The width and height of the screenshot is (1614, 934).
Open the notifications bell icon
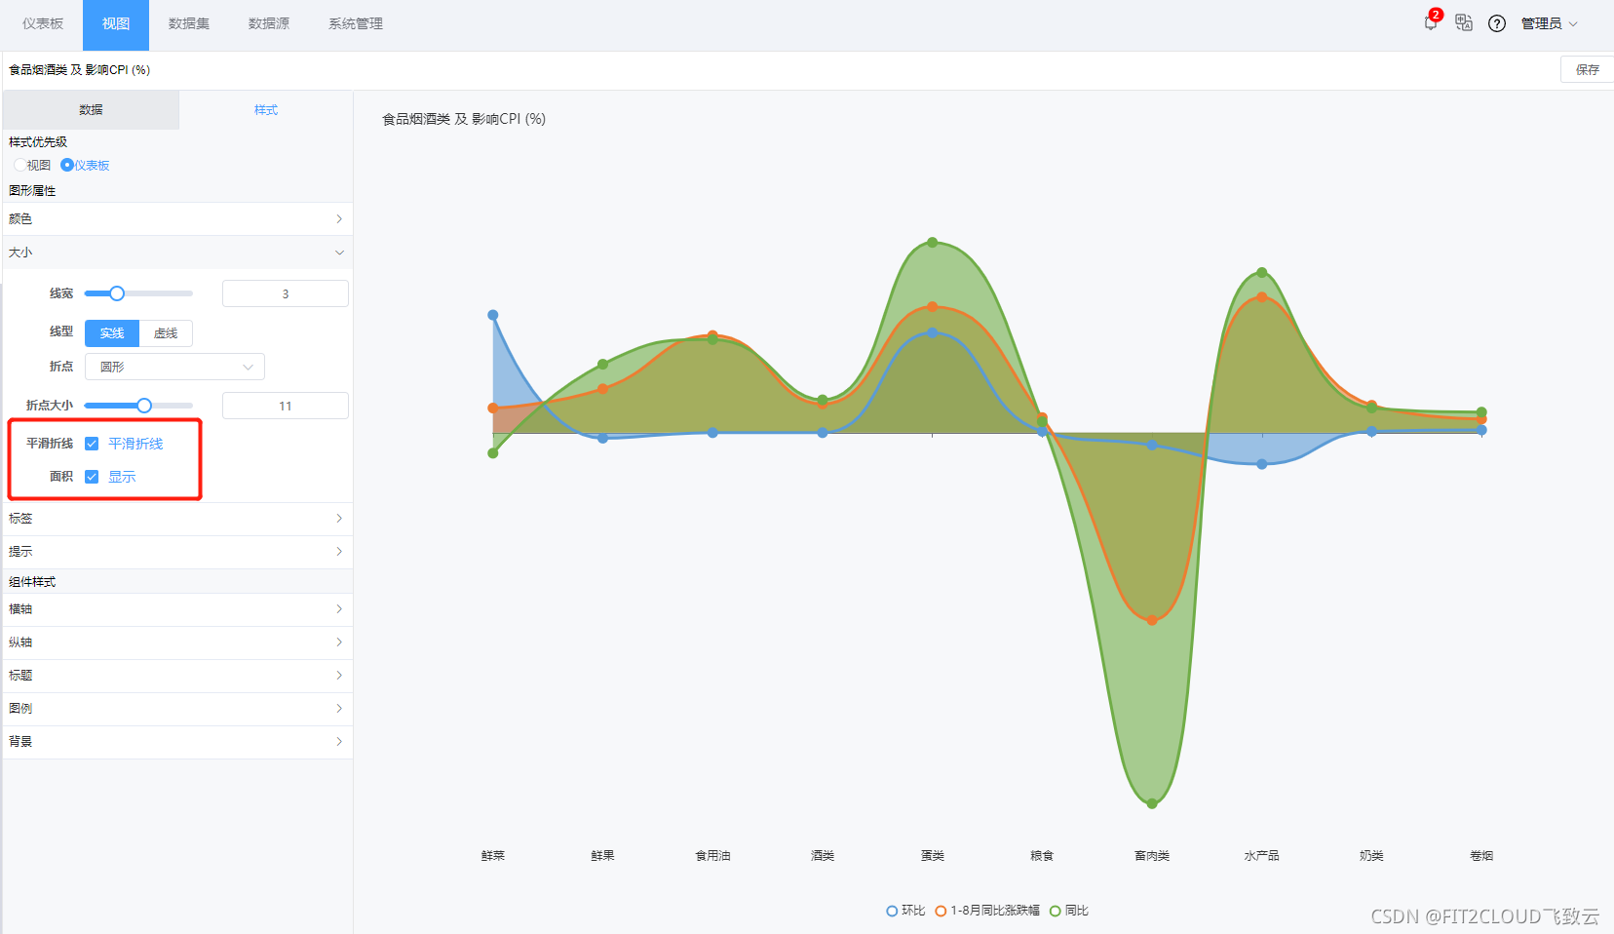(1430, 23)
